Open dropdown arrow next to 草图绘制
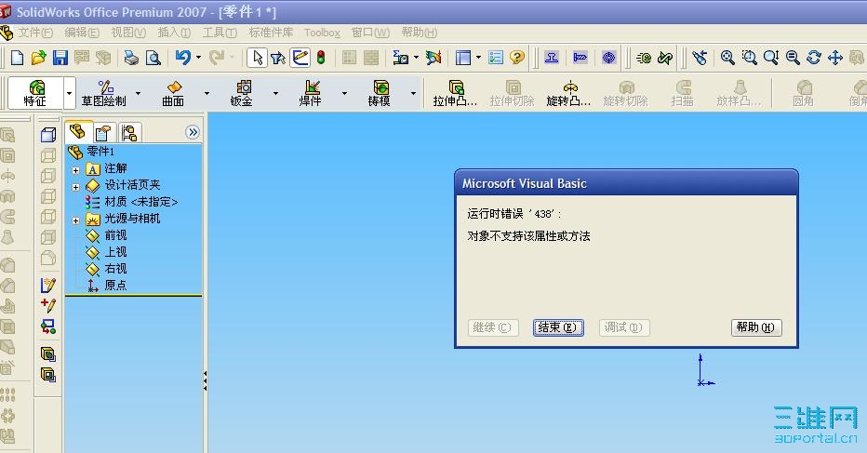The width and height of the screenshot is (867, 453). (139, 93)
